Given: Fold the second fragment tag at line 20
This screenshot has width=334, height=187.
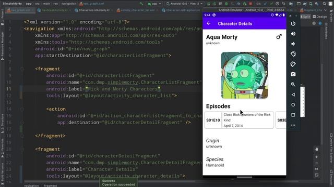Looking at the screenshot, I should tap(22, 149).
